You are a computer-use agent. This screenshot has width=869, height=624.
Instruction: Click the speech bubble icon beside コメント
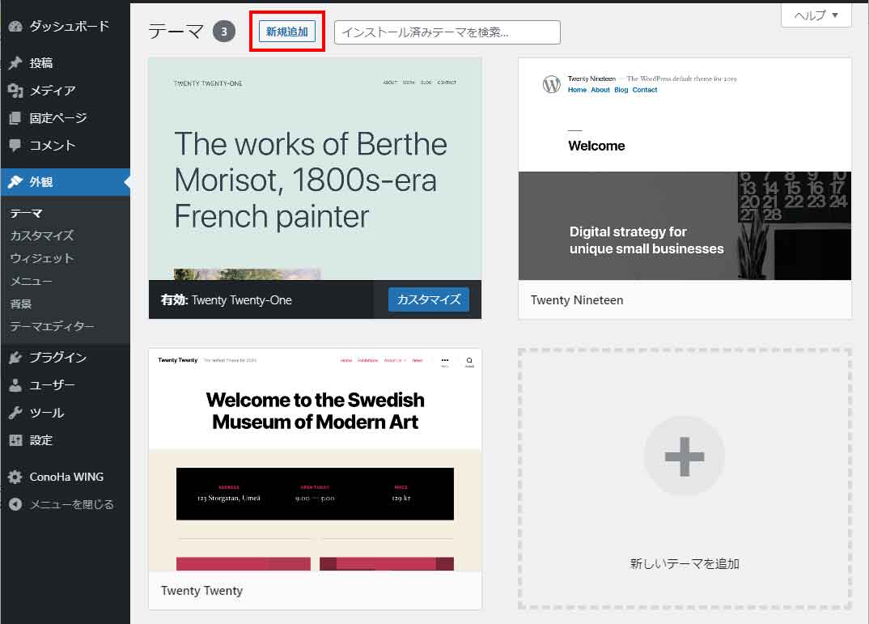[15, 145]
